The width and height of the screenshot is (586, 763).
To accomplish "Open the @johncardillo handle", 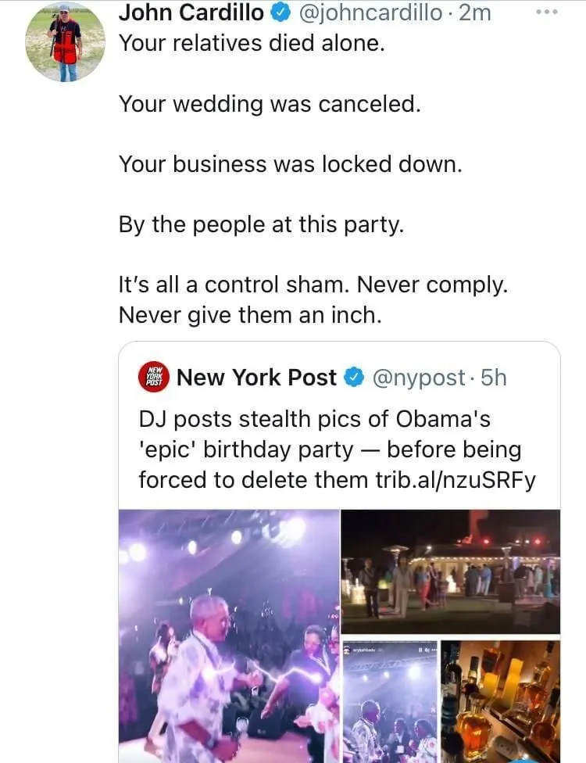I will point(370,12).
